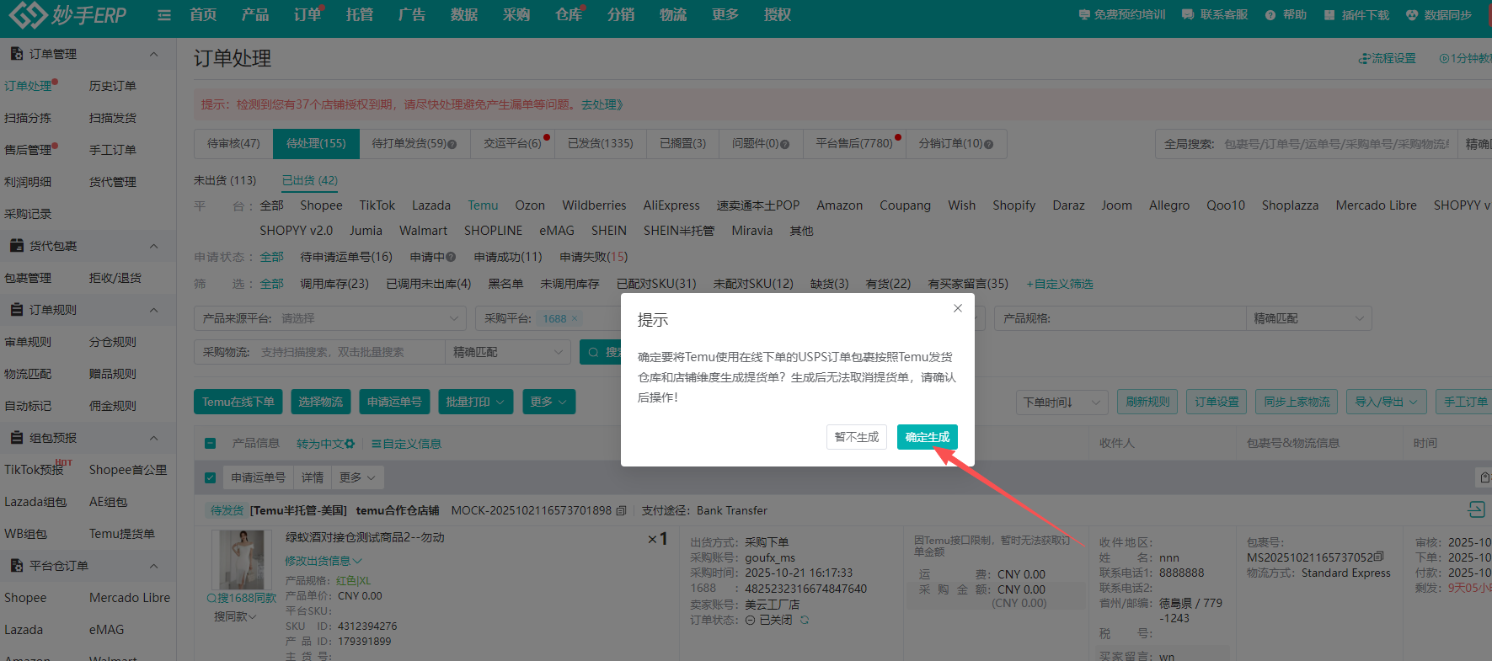Open 联系客服 chat icon
The height and width of the screenshot is (661, 1492).
tap(1188, 15)
